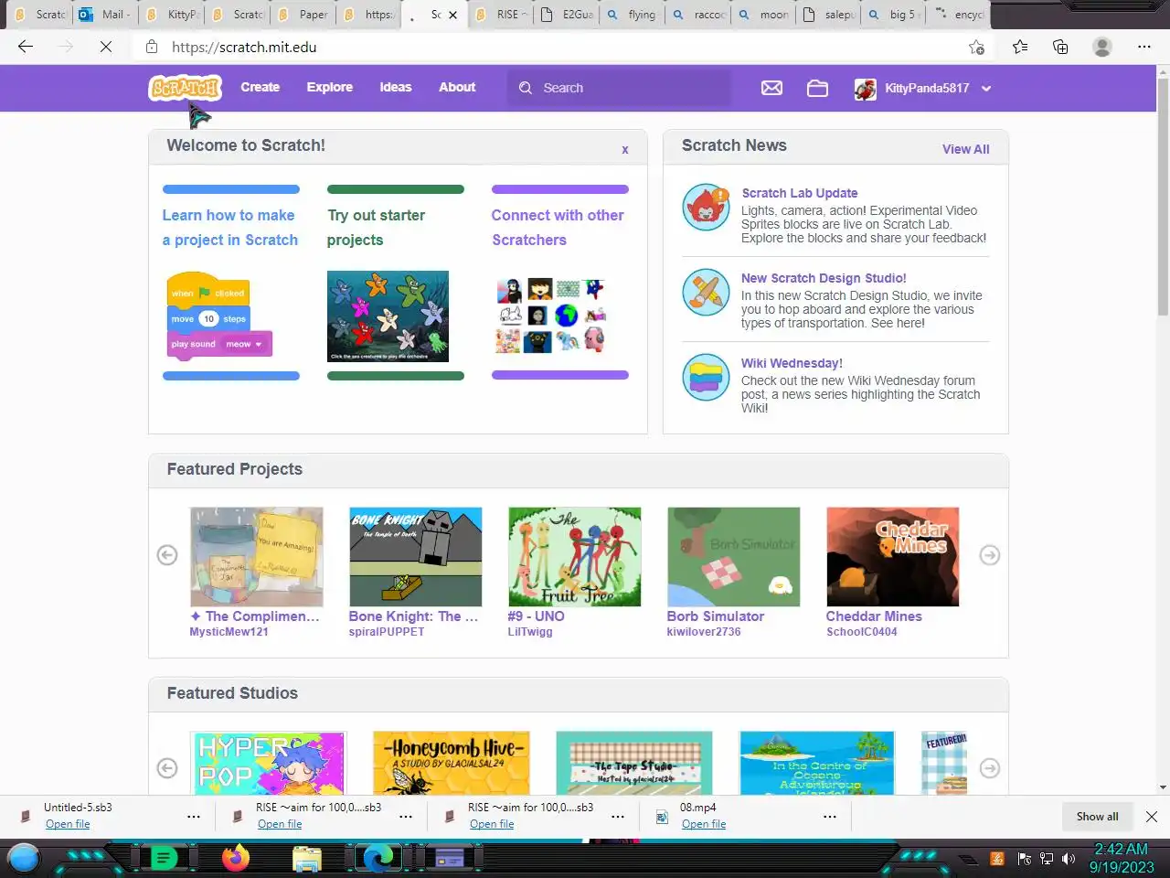
Task: Open The Tape Studio thumbnail
Action: click(x=634, y=763)
